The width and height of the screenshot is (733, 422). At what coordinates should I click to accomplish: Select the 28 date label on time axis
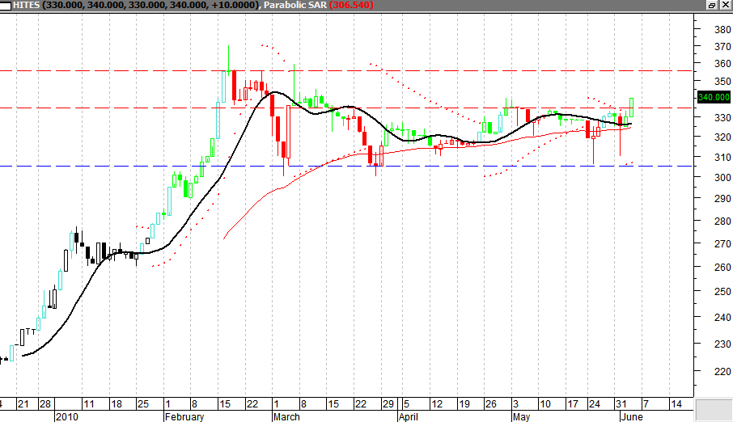[x=44, y=404]
